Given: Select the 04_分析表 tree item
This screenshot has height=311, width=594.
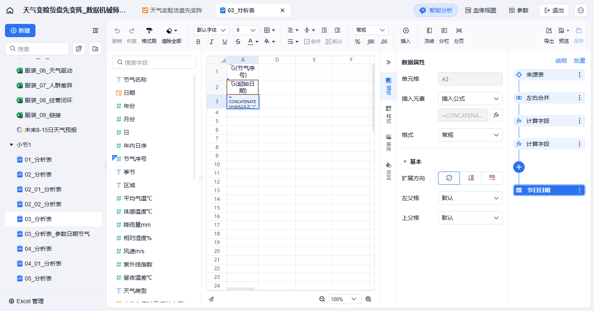Looking at the screenshot, I should pyautogui.click(x=53, y=249).
